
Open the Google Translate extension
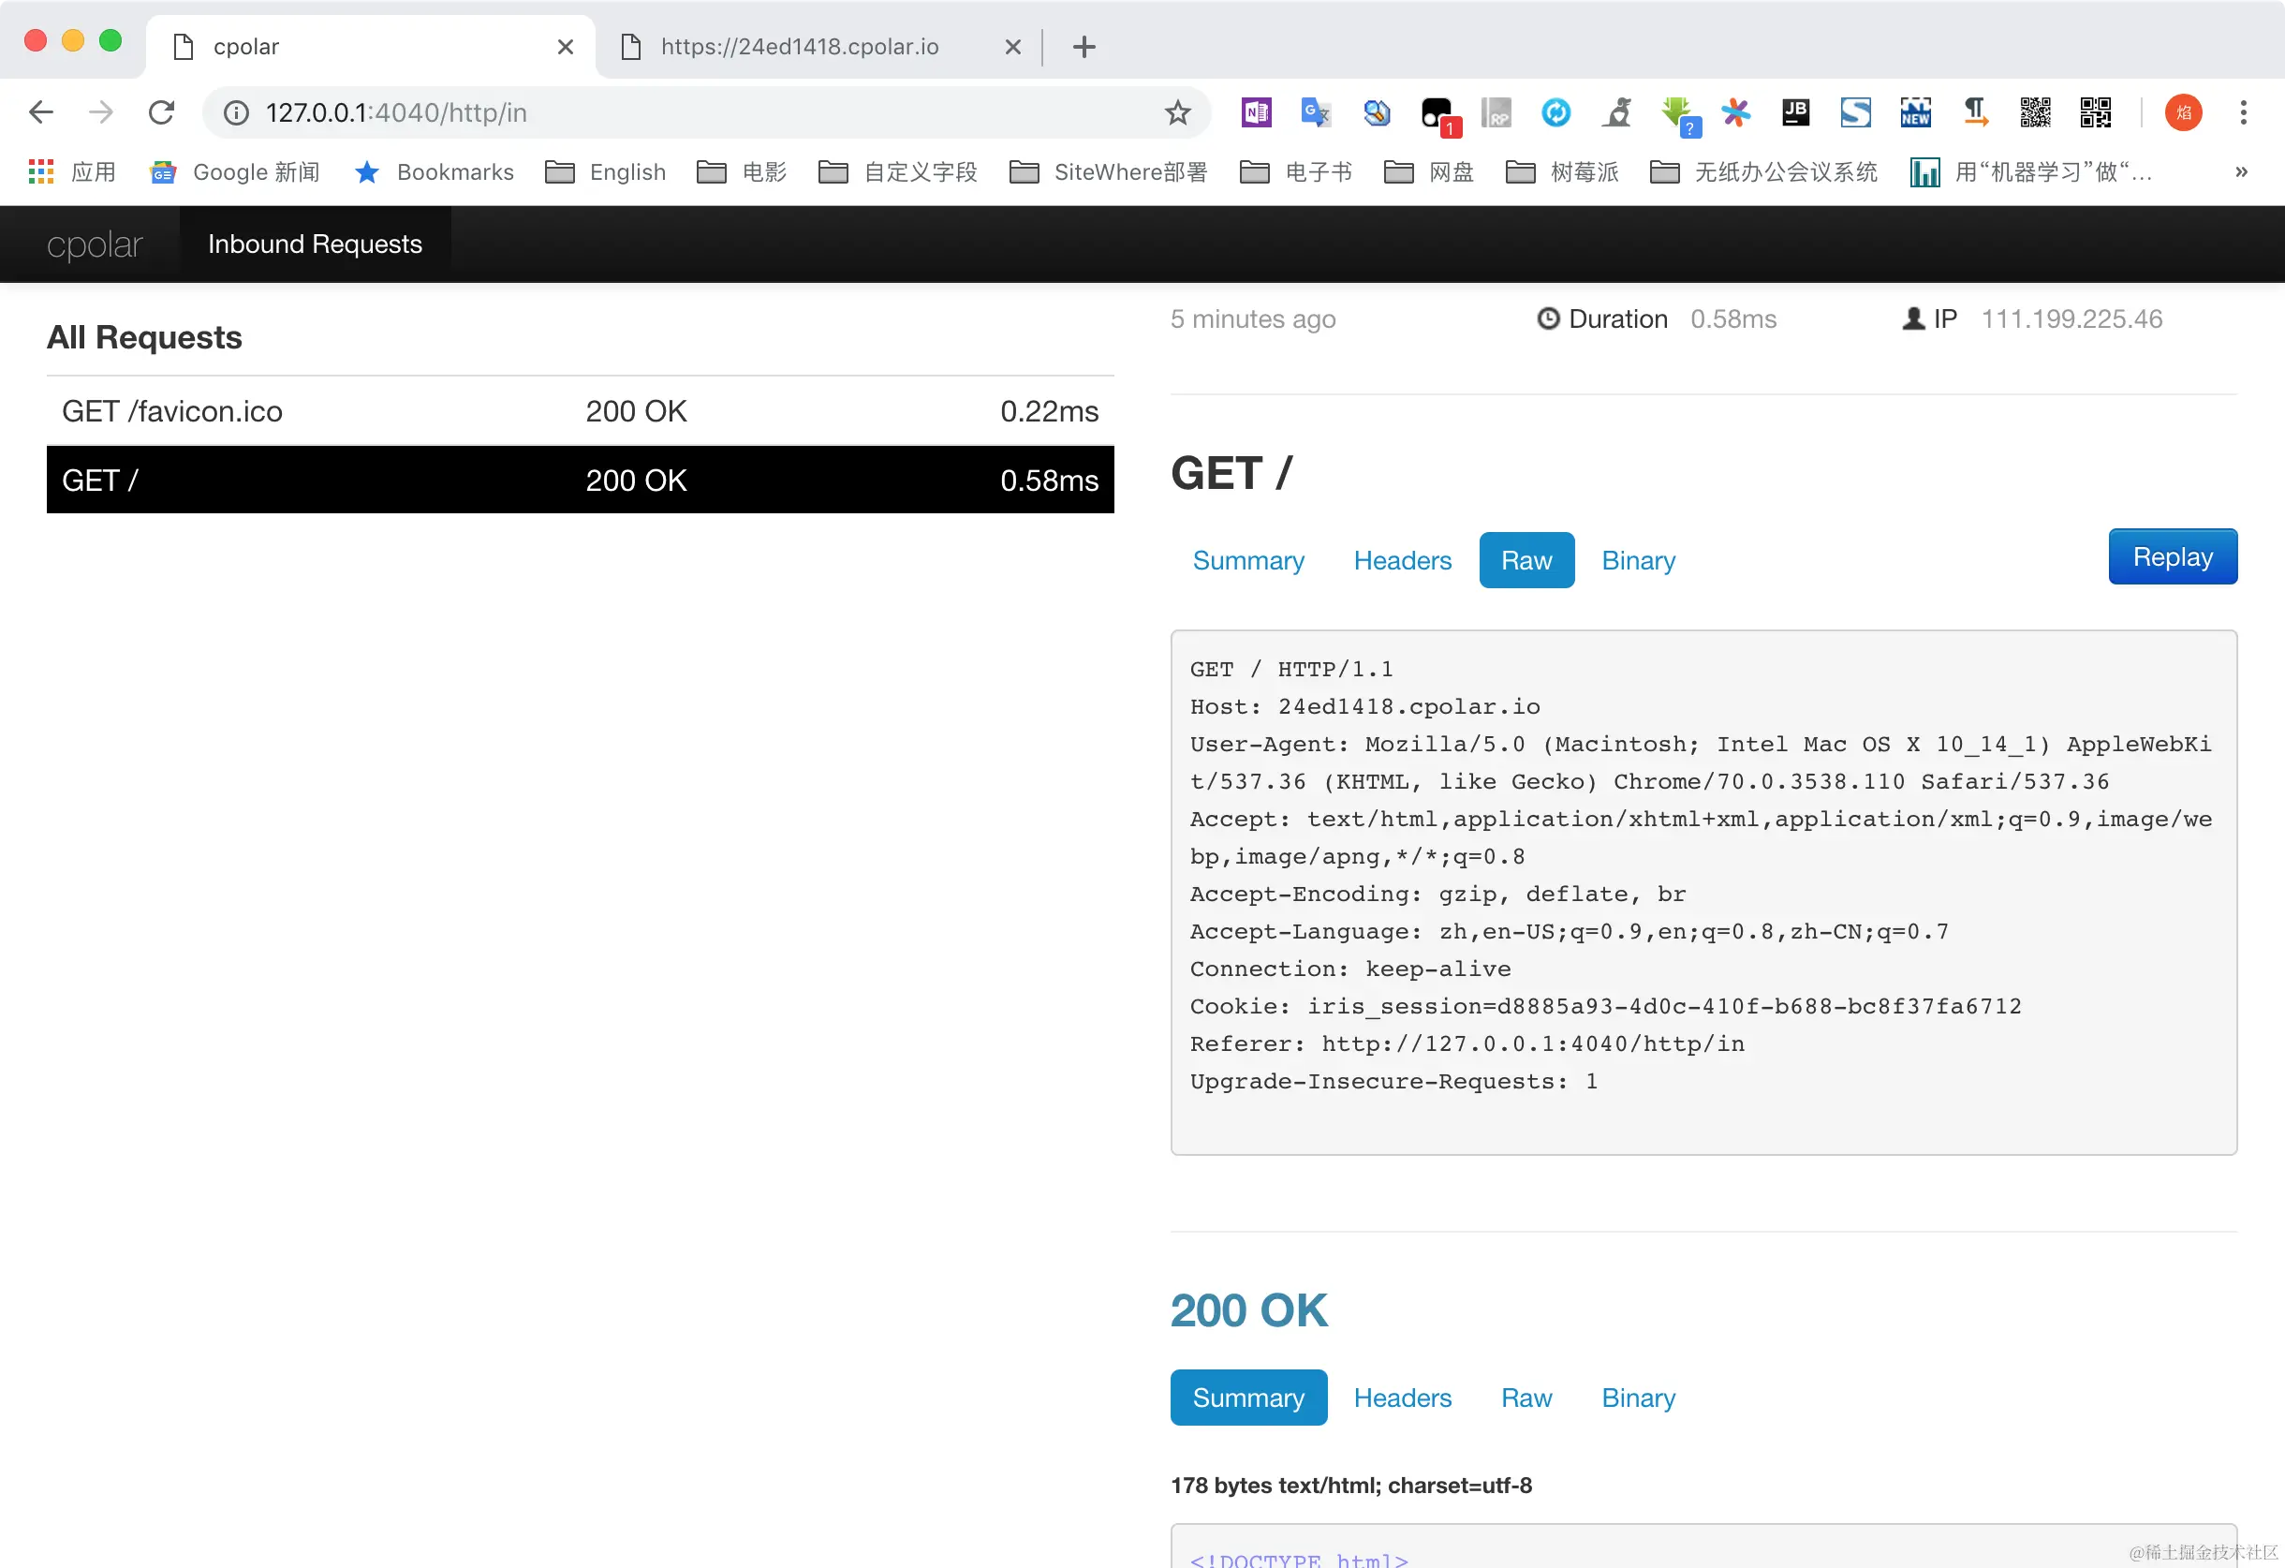(x=1316, y=113)
